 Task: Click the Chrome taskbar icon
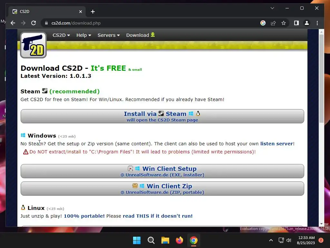pyautogui.click(x=194, y=240)
